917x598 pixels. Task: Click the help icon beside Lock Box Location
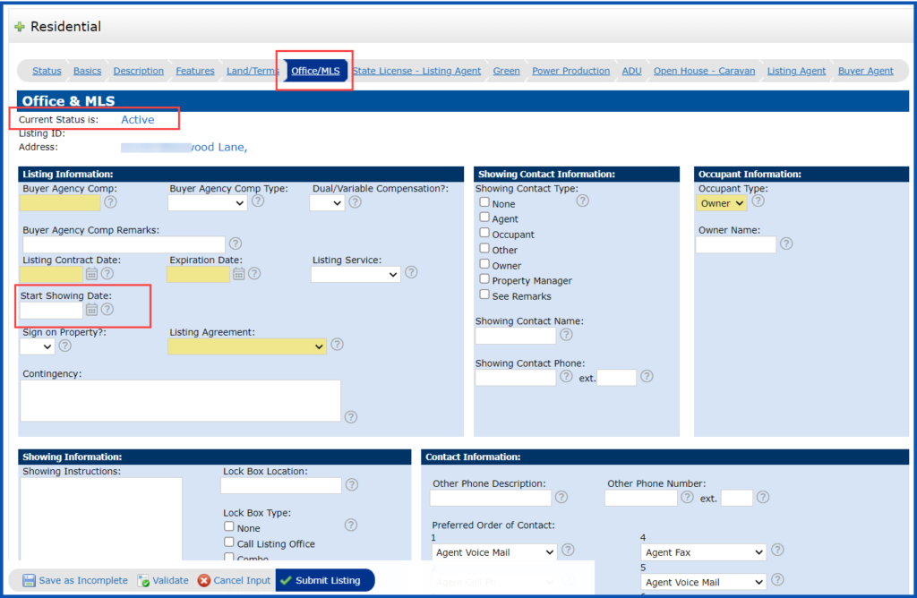point(352,485)
